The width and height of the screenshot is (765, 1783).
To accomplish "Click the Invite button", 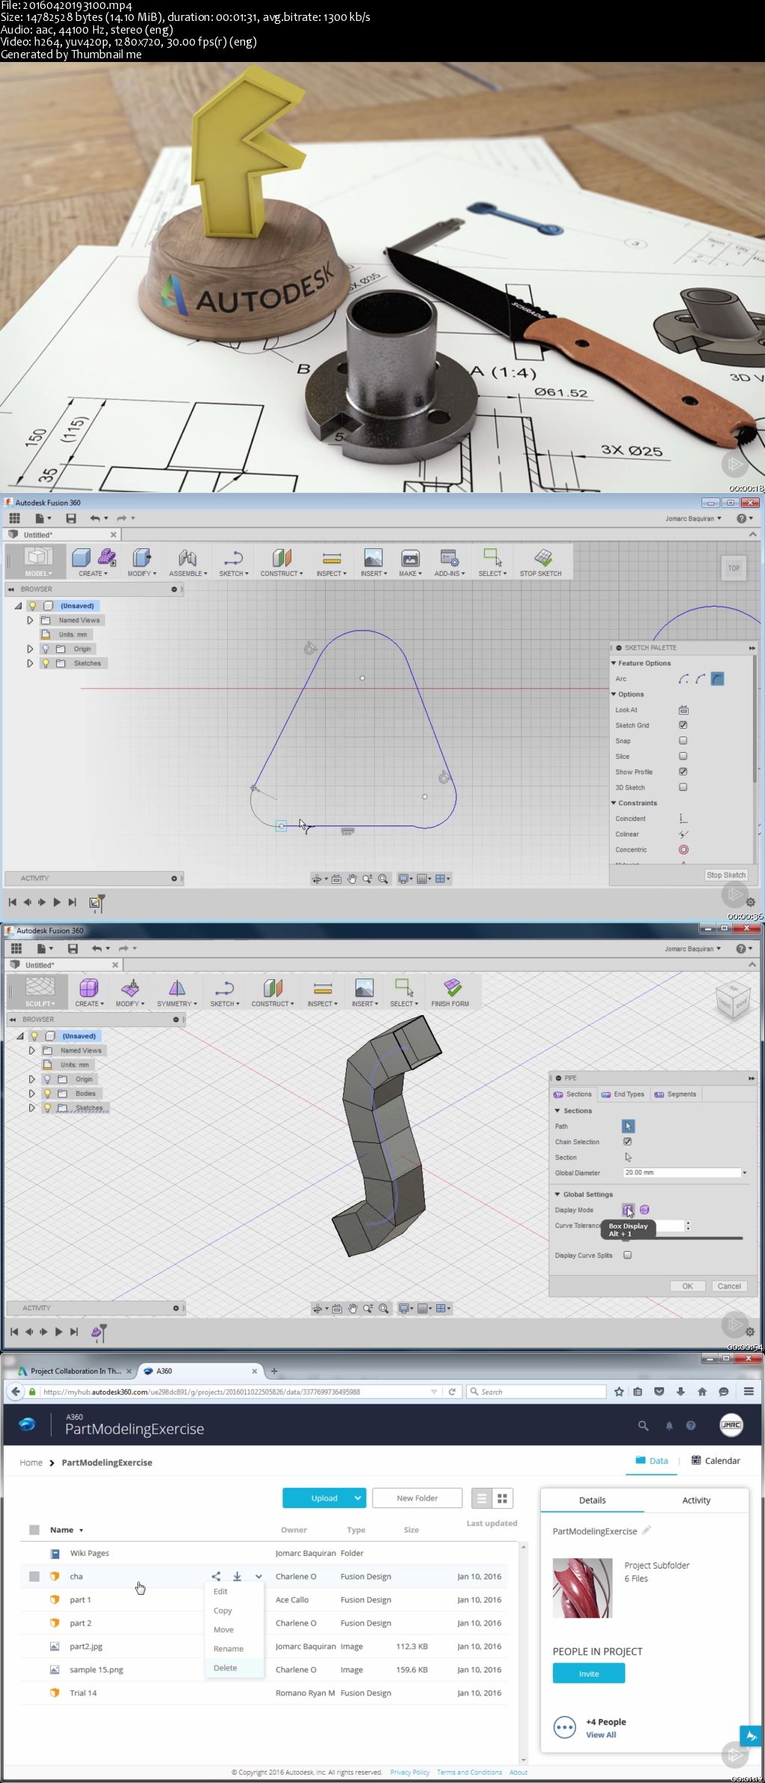I will pos(589,1674).
